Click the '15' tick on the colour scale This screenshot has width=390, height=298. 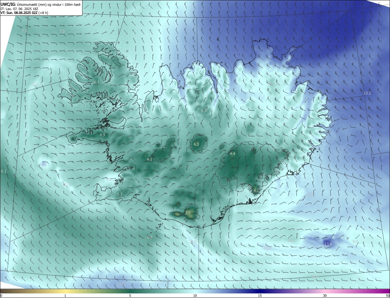pyautogui.click(x=260, y=296)
